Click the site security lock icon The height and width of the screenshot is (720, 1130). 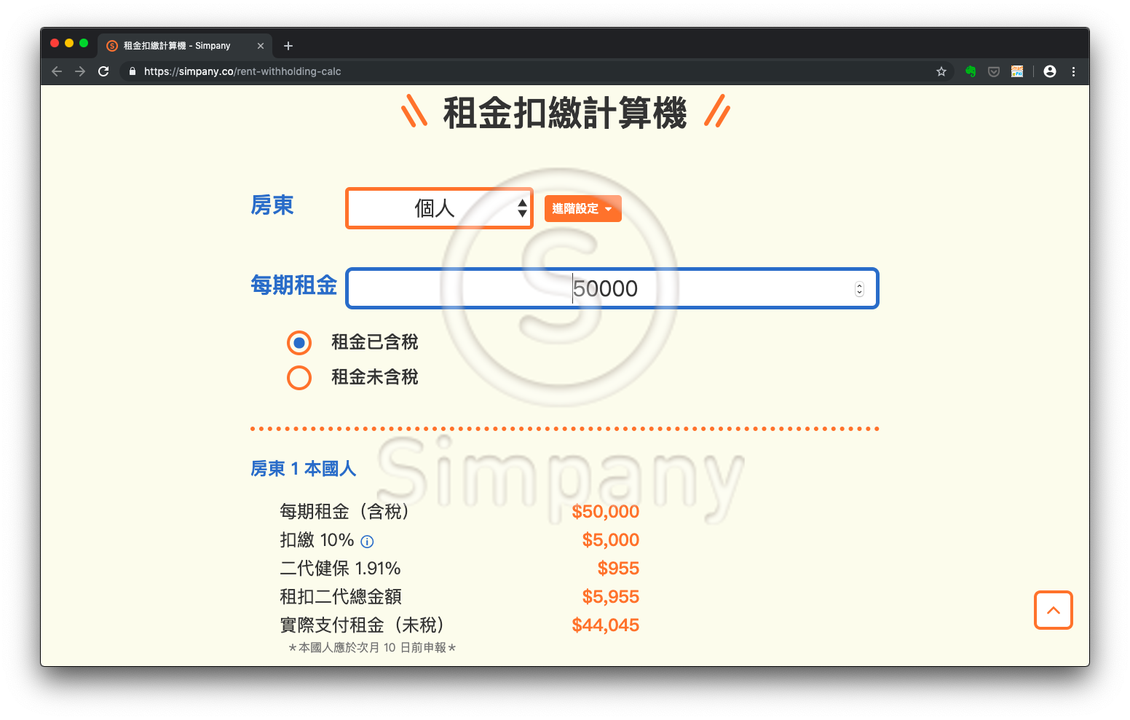click(132, 71)
